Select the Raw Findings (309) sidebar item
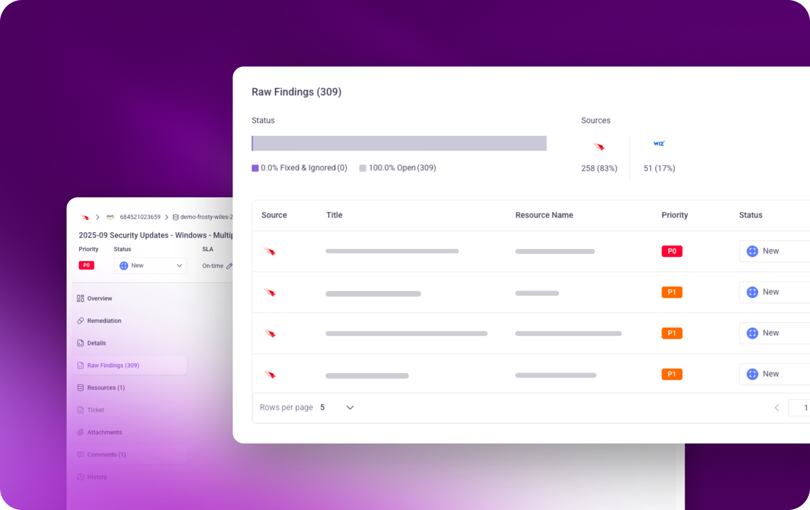This screenshot has width=810, height=510. 113,365
